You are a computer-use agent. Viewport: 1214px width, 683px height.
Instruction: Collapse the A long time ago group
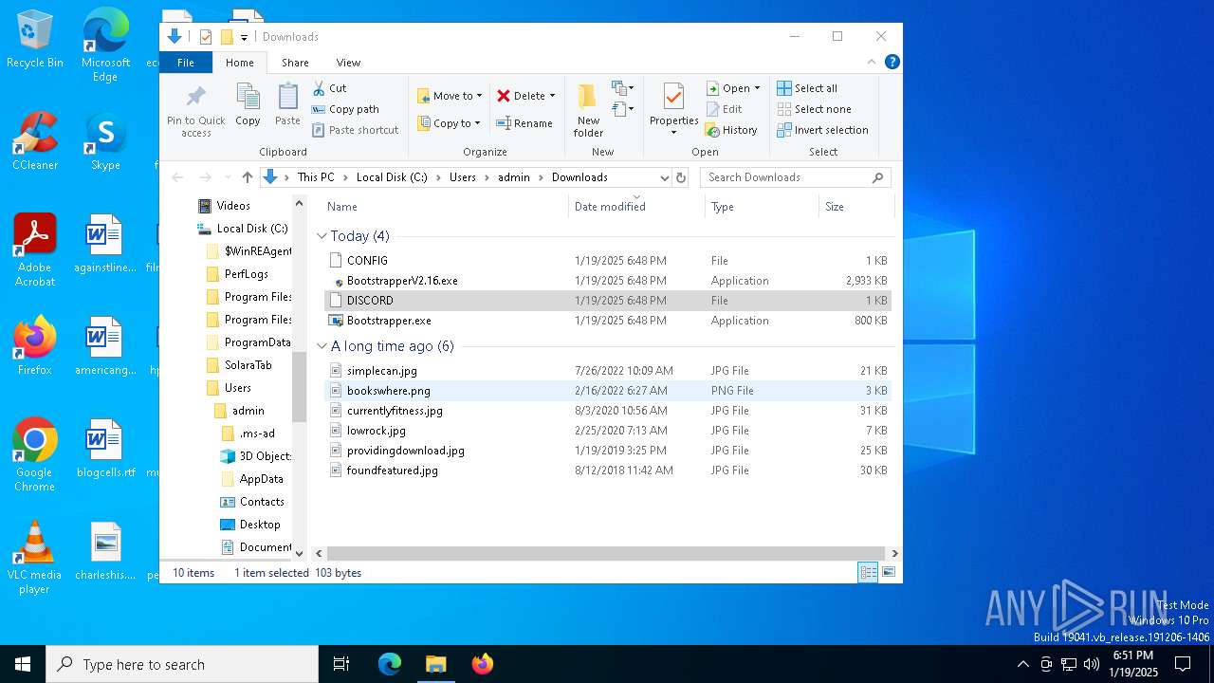coord(322,346)
